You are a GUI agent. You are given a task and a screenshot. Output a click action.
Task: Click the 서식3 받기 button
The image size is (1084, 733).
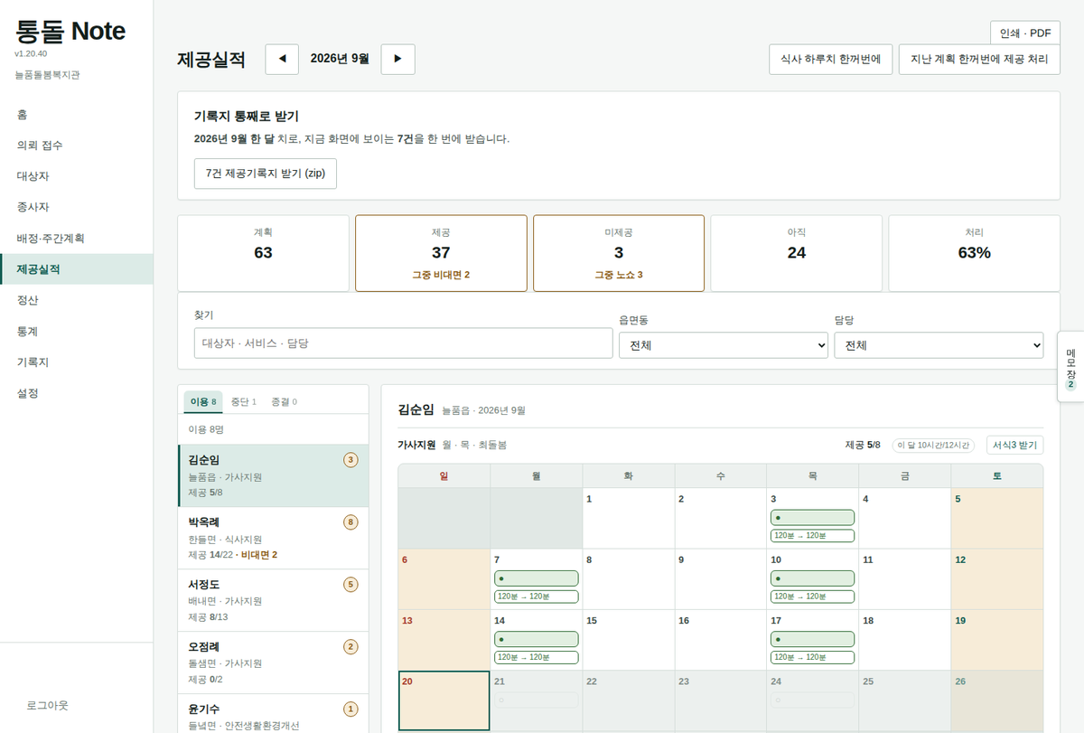click(1015, 445)
